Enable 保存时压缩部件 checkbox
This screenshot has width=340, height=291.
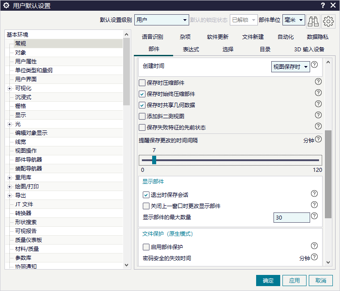pyautogui.click(x=142, y=83)
